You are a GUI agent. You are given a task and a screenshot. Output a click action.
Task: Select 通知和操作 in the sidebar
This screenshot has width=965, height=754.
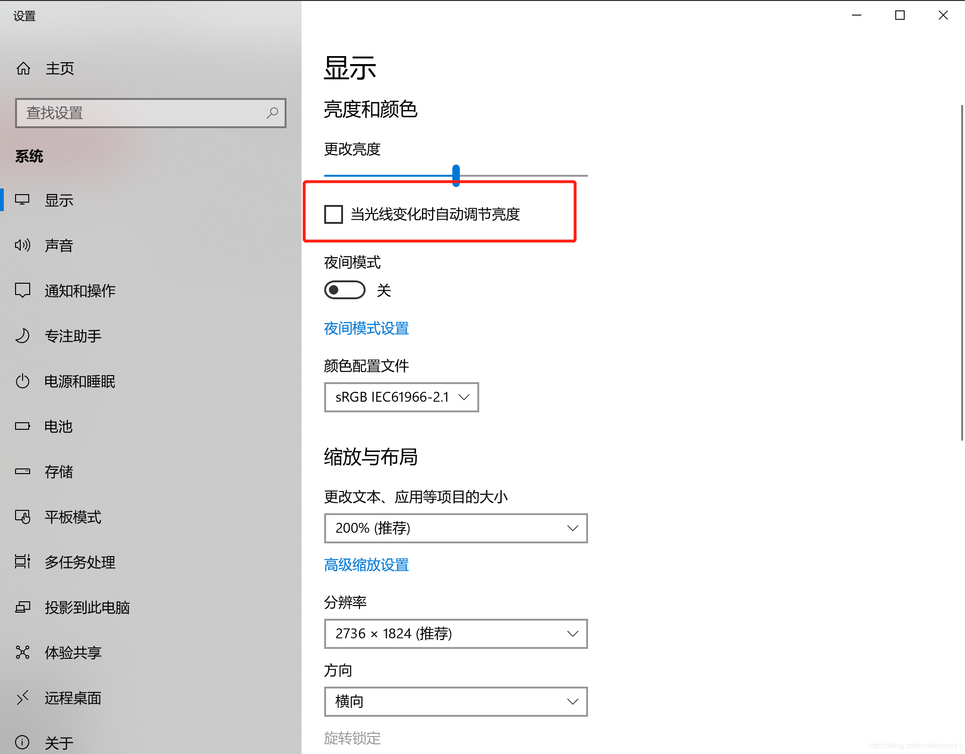[x=80, y=291]
